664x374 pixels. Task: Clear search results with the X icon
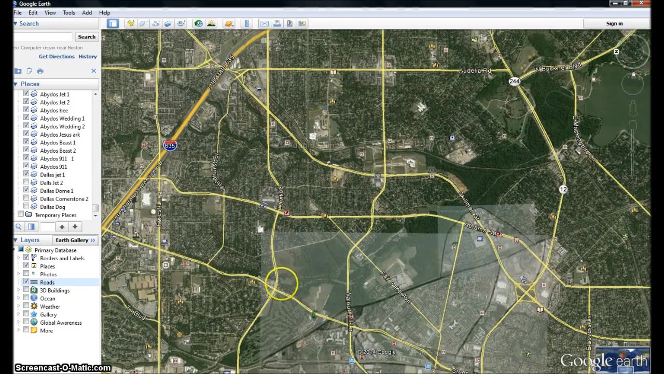point(94,71)
